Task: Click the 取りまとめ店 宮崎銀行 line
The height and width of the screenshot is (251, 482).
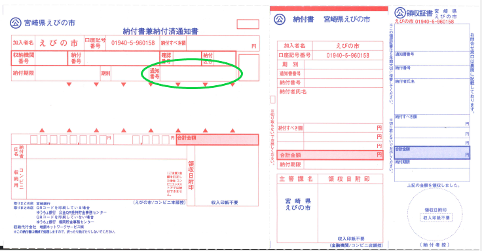Action: click(x=32, y=204)
